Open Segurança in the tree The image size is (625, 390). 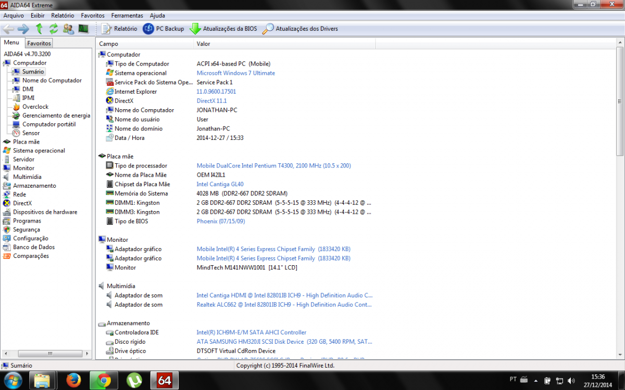coord(26,229)
